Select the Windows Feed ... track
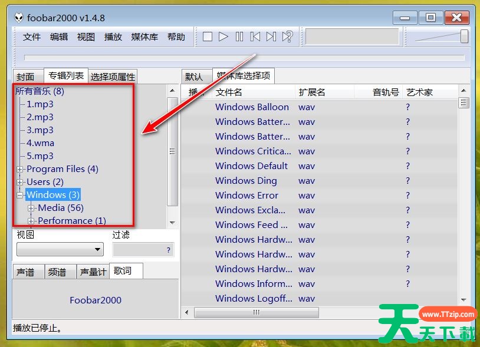The height and width of the screenshot is (347, 480). (251, 224)
